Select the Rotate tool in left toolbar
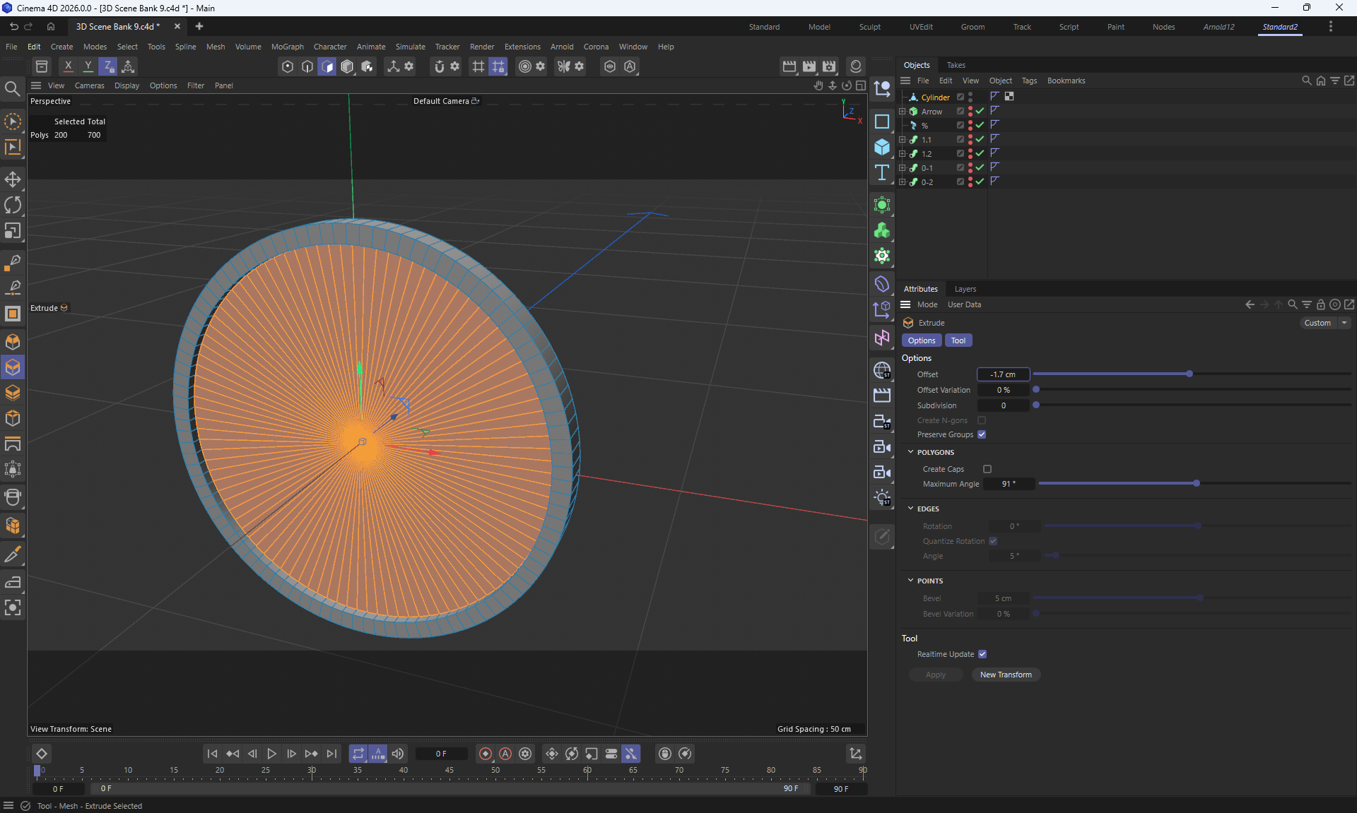1357x813 pixels. pyautogui.click(x=13, y=206)
